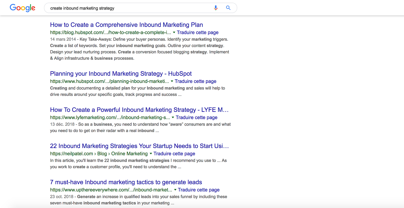The width and height of the screenshot is (404, 208).
Task: Click the neilpatel.com breadcrumb URL
Action: [x=71, y=154]
